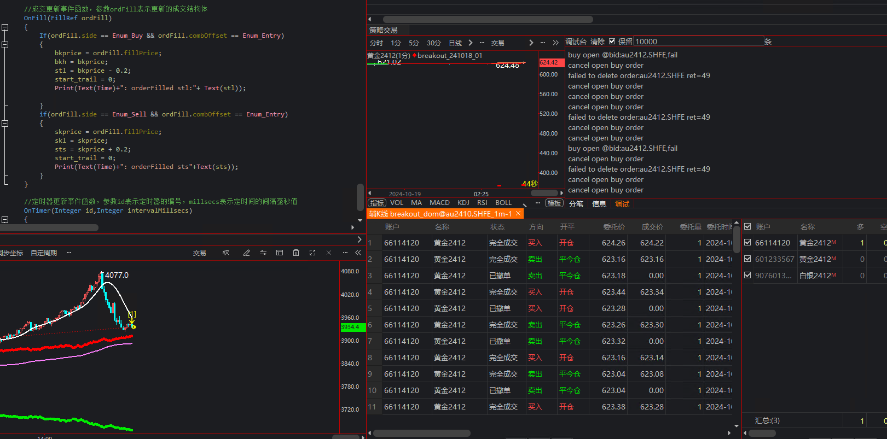This screenshot has height=439, width=887.
Task: Click the down arrow below the order table scrollbar
Action: pos(737,425)
